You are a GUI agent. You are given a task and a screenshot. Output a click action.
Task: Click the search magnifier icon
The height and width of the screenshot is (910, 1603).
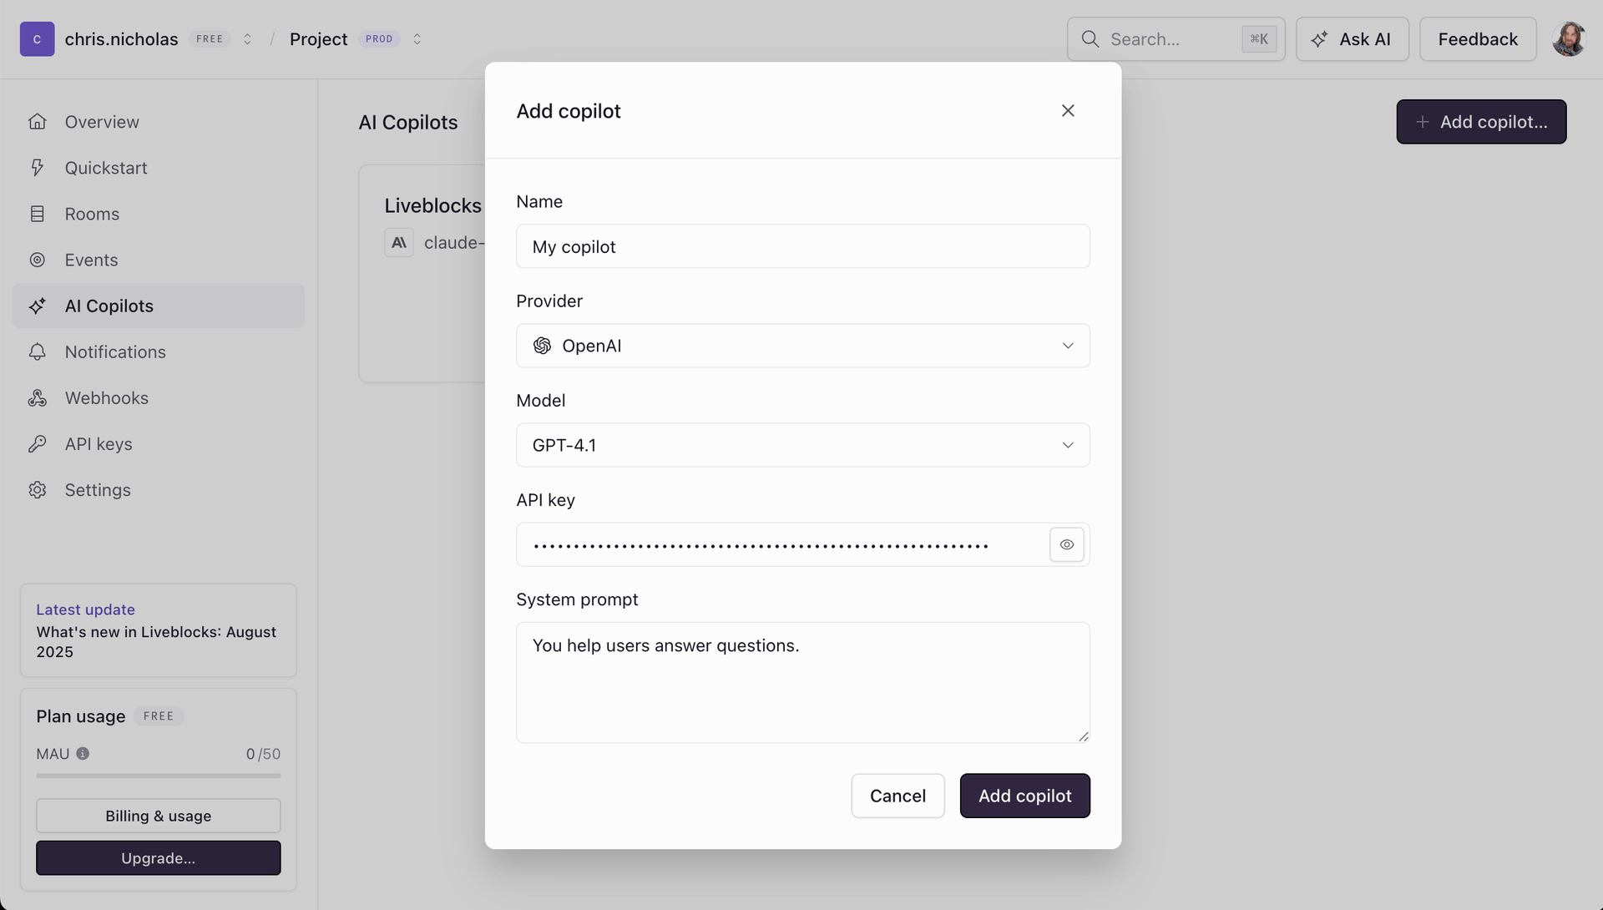coord(1090,38)
